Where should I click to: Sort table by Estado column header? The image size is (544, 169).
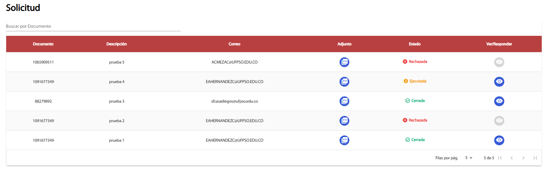pyautogui.click(x=414, y=44)
